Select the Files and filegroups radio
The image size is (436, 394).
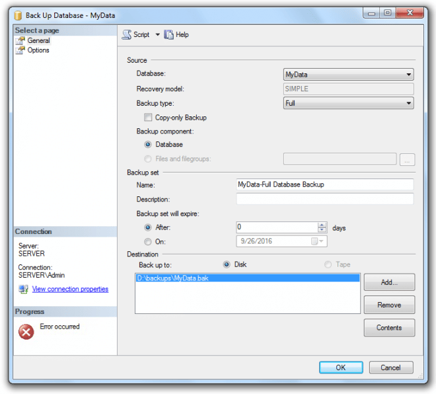click(148, 159)
